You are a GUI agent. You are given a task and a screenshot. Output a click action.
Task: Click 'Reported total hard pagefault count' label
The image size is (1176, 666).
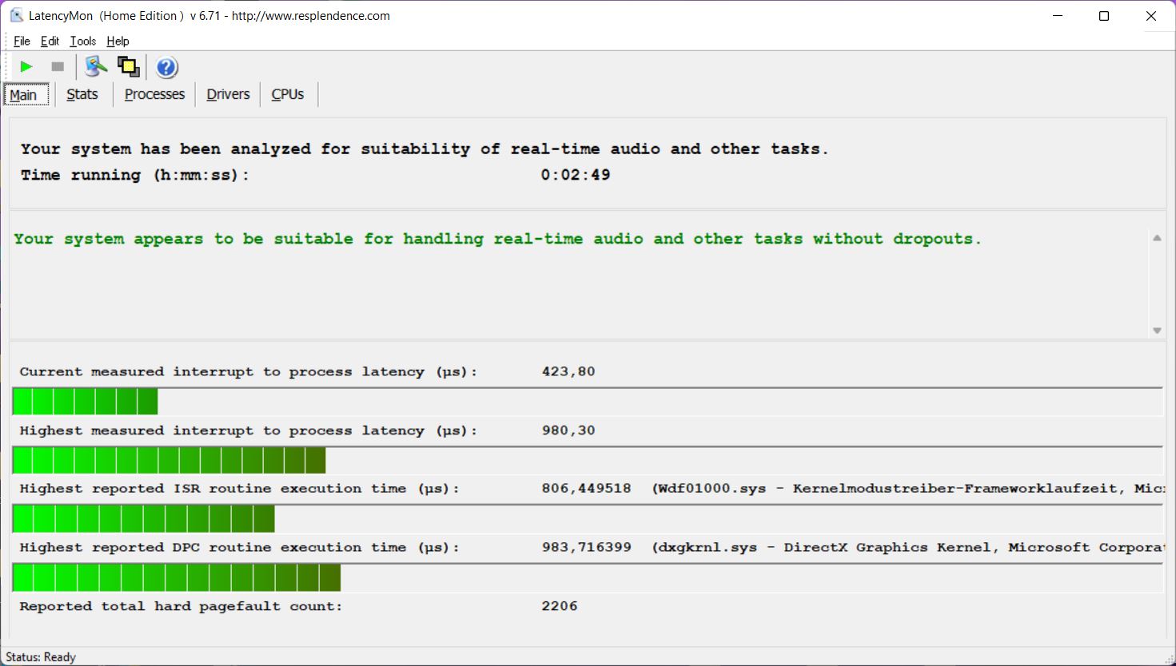click(x=181, y=607)
